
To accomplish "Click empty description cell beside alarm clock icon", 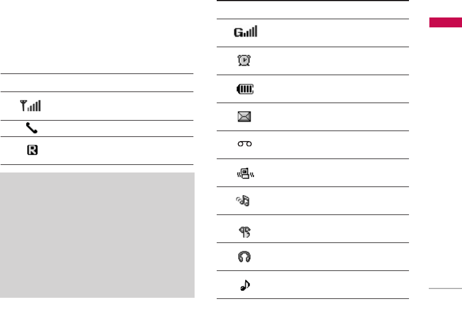I will point(332,61).
